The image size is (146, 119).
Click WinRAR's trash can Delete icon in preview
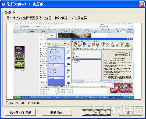pos(93,44)
